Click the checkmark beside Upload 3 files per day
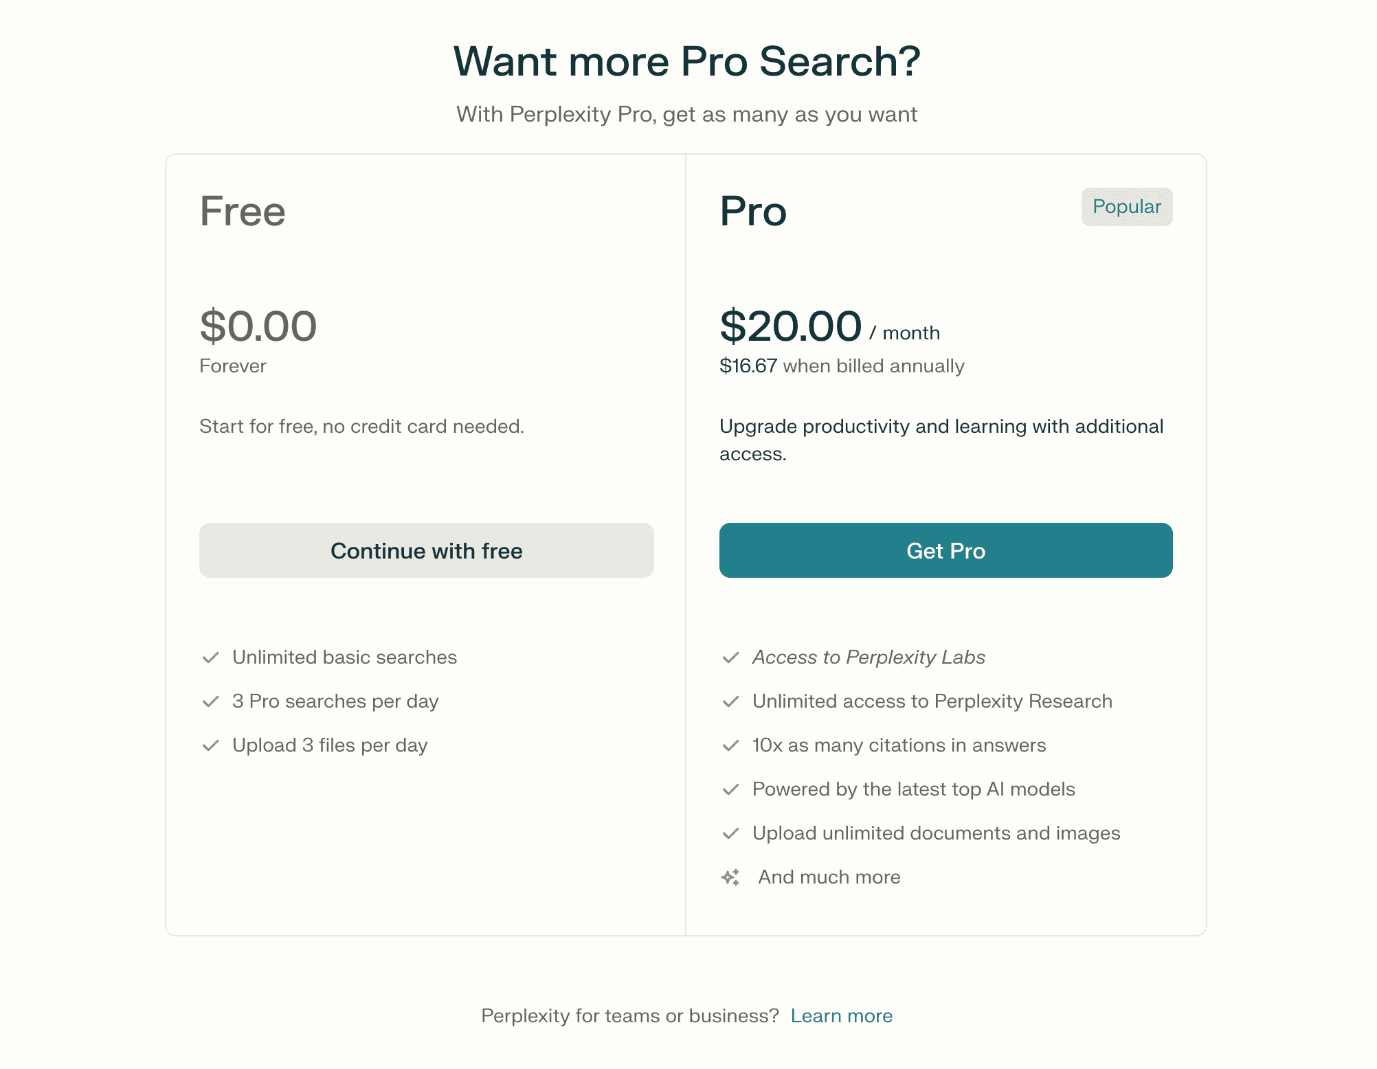The image size is (1377, 1069). pyautogui.click(x=211, y=745)
